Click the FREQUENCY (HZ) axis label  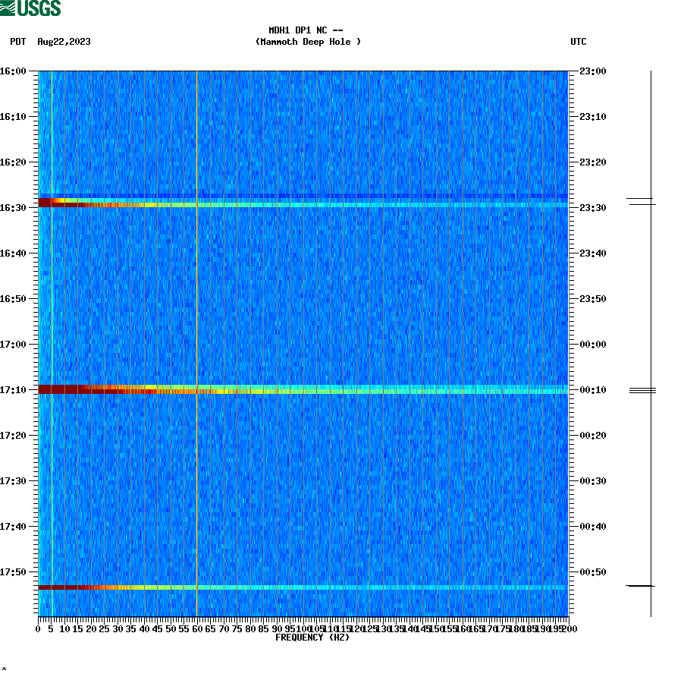[313, 638]
